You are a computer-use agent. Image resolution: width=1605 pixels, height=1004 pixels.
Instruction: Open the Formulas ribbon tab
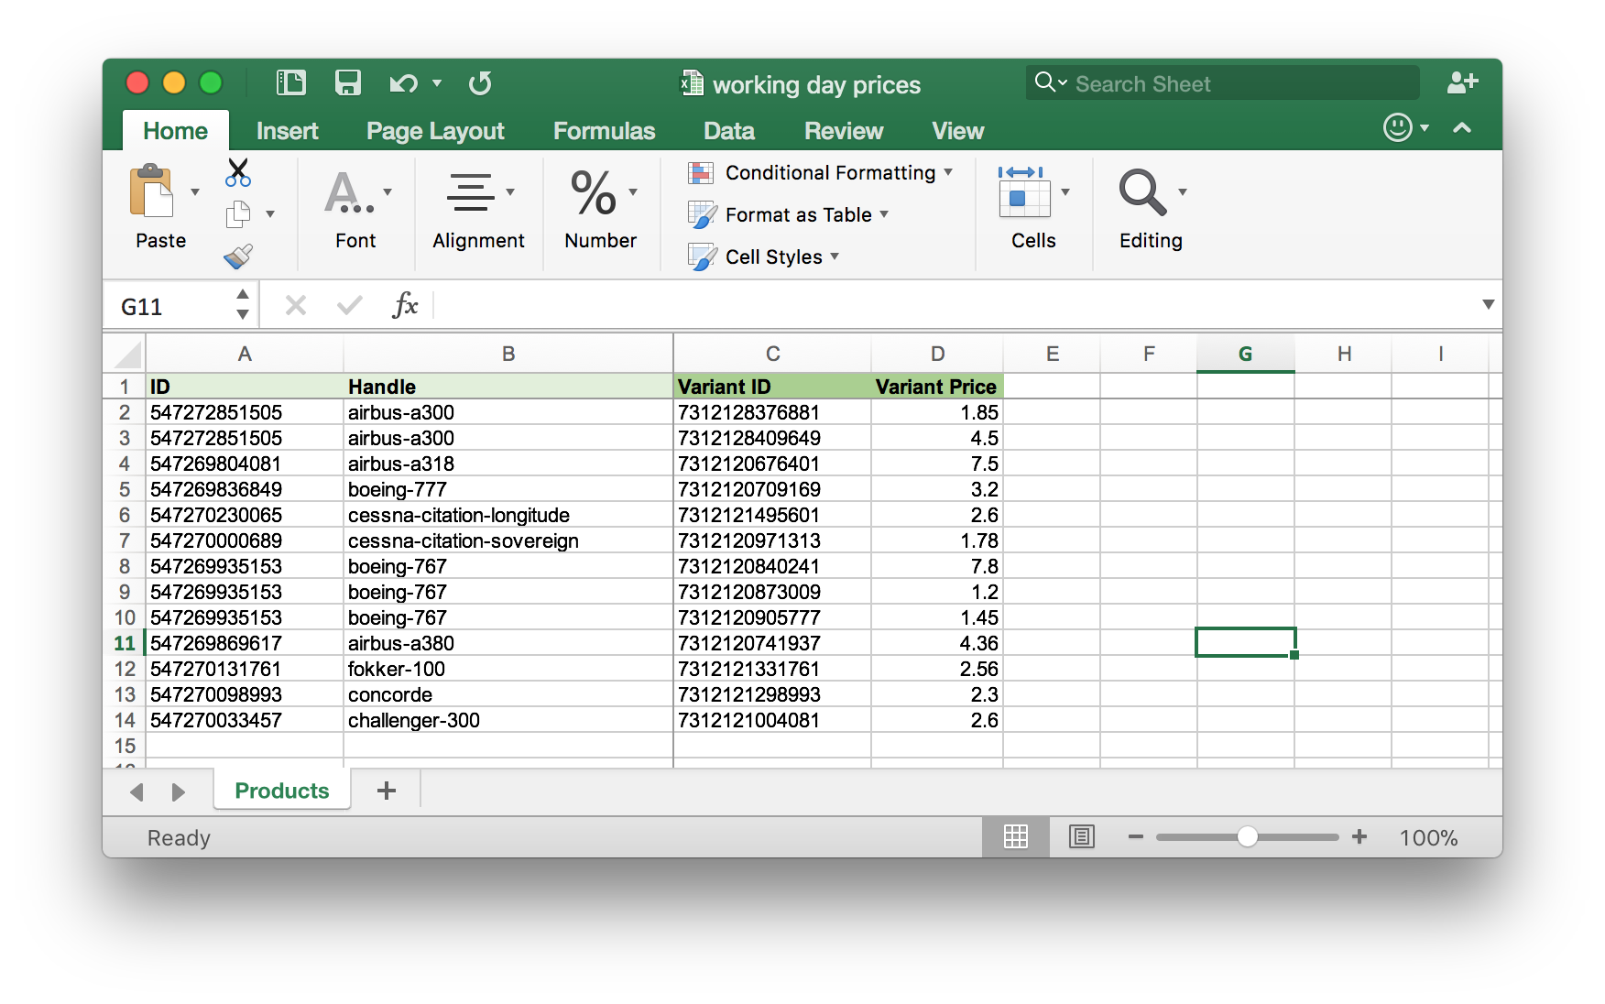tap(604, 131)
